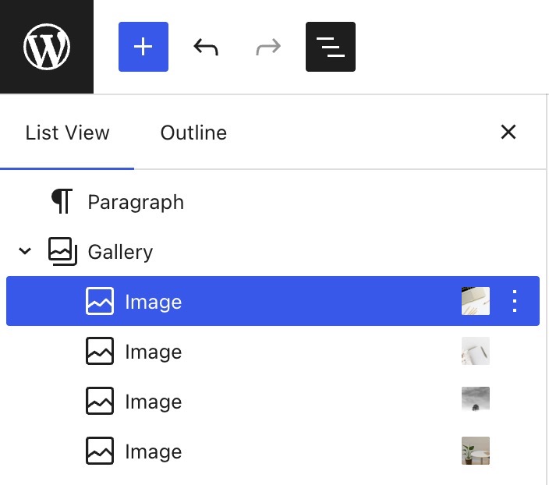549x485 pixels.
Task: Open options for the selected Image block
Action: click(x=515, y=301)
